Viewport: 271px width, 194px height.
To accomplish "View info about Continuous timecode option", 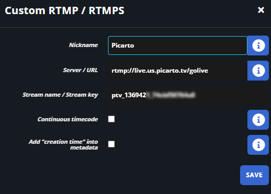I will (258, 120).
